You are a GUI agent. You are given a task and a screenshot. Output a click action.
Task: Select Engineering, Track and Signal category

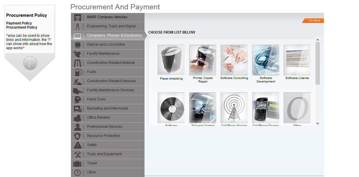(108, 27)
